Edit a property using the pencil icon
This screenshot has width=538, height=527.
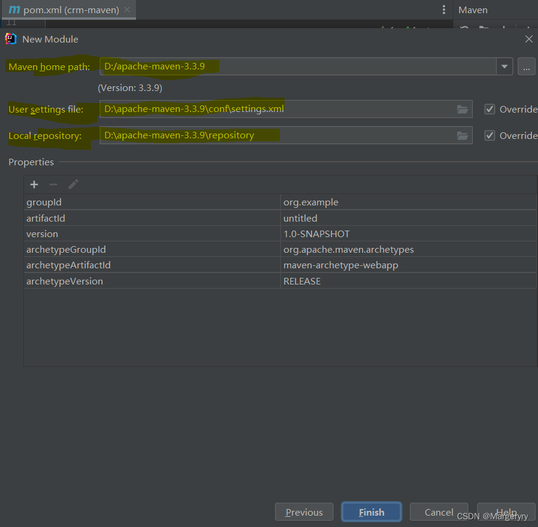73,184
